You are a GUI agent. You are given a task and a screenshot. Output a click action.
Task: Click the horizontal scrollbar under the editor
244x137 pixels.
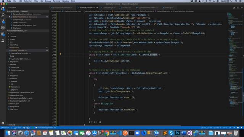[x=120, y=126]
